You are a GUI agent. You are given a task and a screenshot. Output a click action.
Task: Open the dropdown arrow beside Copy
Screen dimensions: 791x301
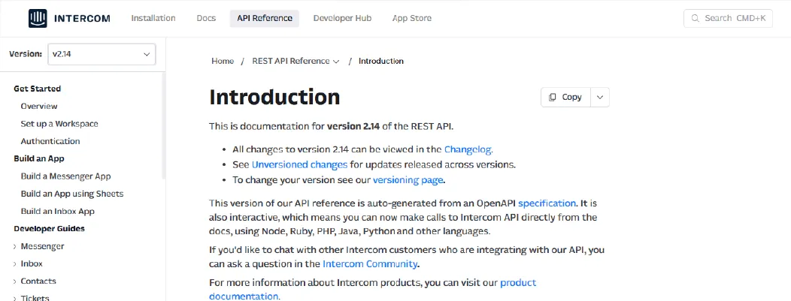pos(600,97)
